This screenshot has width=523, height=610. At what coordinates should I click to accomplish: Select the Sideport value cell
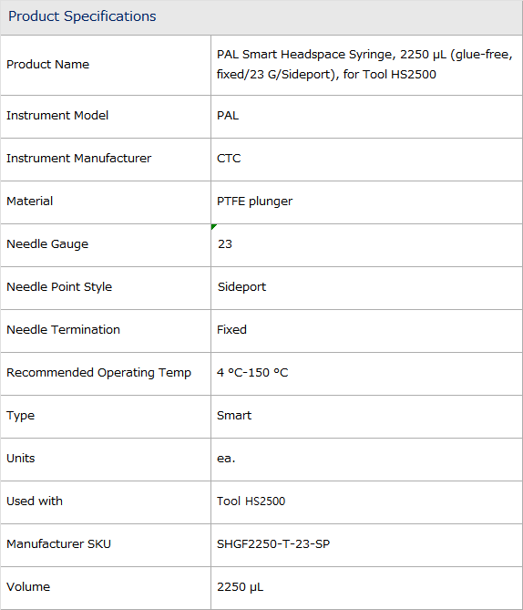(366, 288)
